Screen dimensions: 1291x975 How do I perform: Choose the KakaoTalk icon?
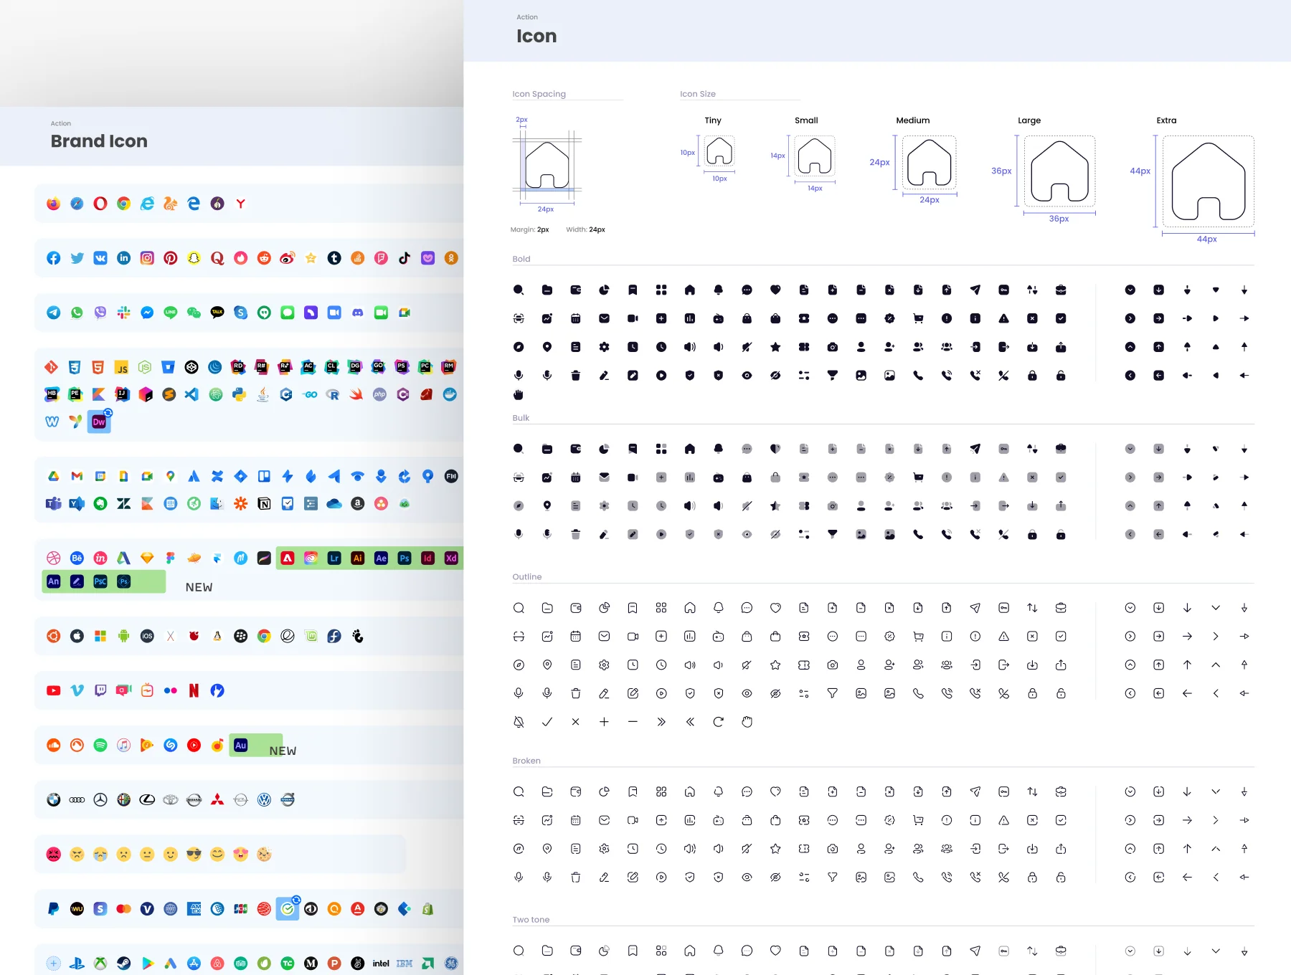click(217, 313)
